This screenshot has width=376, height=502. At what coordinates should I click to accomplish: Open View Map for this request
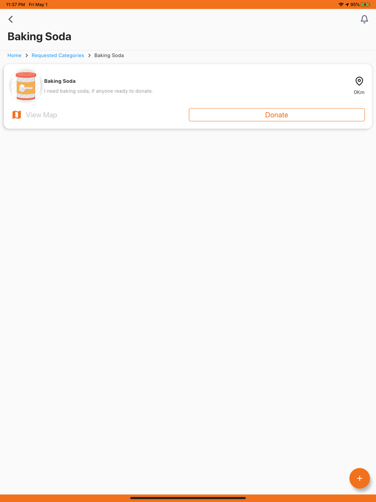coord(41,114)
